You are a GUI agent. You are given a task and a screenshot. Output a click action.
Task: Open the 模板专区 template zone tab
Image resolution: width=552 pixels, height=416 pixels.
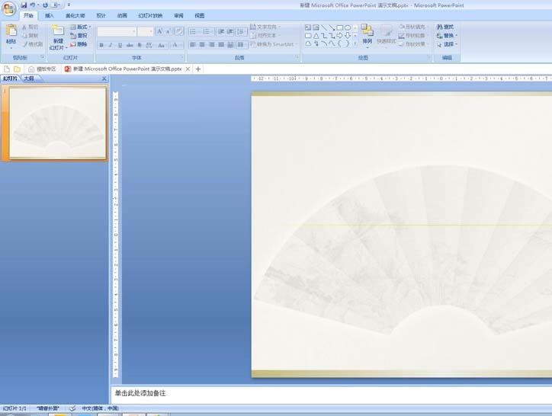[x=42, y=69]
